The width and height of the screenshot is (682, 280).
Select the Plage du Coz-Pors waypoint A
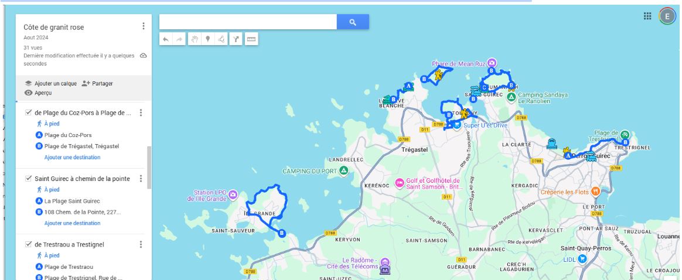(68, 135)
